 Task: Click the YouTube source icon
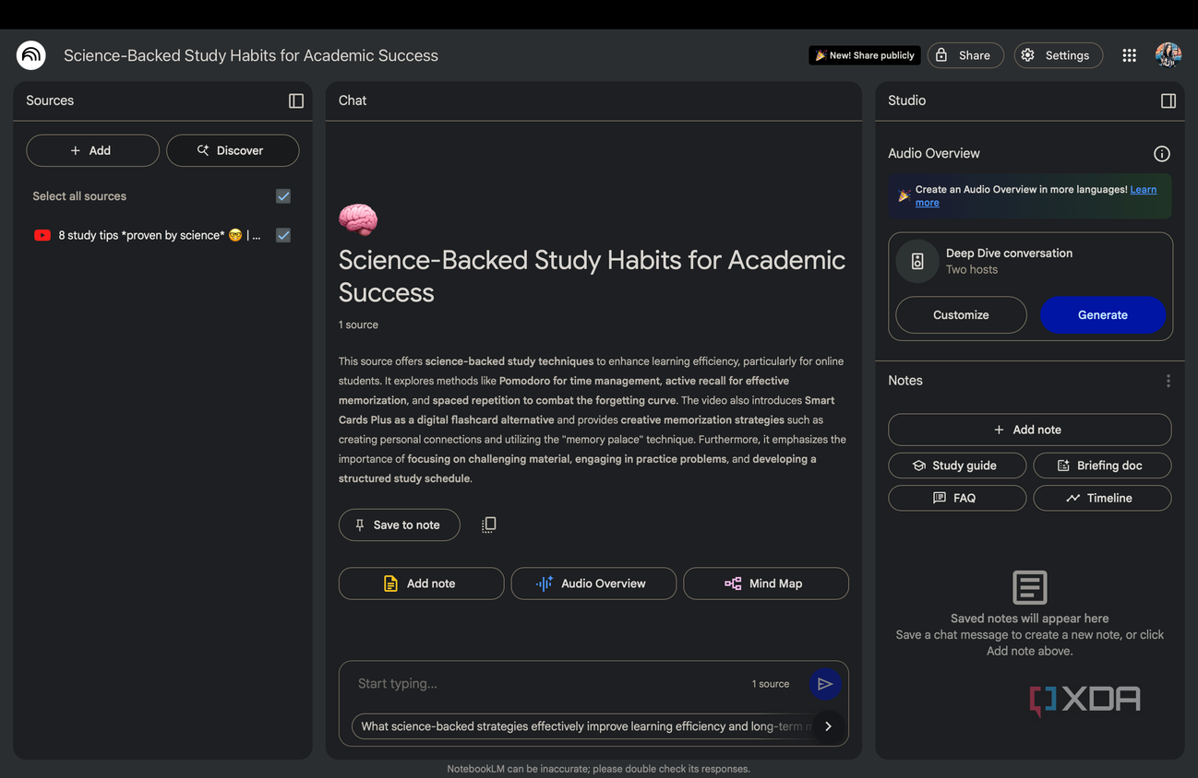[x=42, y=235]
